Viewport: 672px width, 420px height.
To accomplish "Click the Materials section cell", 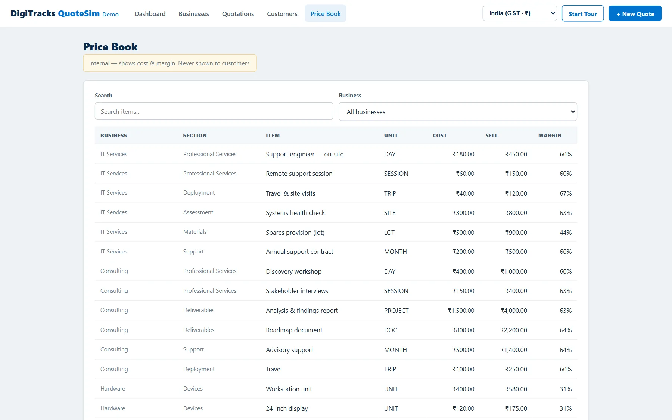I will 195,232.
